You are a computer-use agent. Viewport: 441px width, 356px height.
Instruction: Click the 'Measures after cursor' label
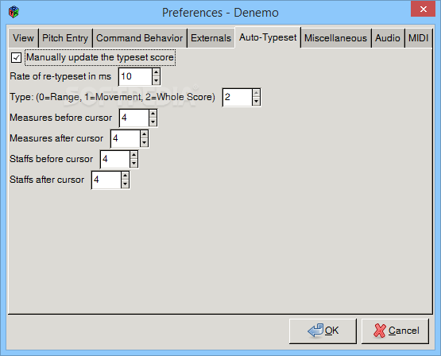[56, 138]
